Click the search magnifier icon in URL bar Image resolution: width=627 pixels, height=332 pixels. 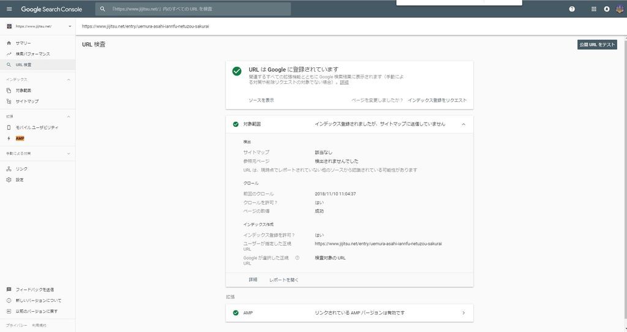coord(102,9)
